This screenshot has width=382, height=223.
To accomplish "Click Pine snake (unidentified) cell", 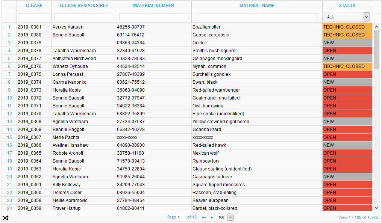I will (x=257, y=114).
